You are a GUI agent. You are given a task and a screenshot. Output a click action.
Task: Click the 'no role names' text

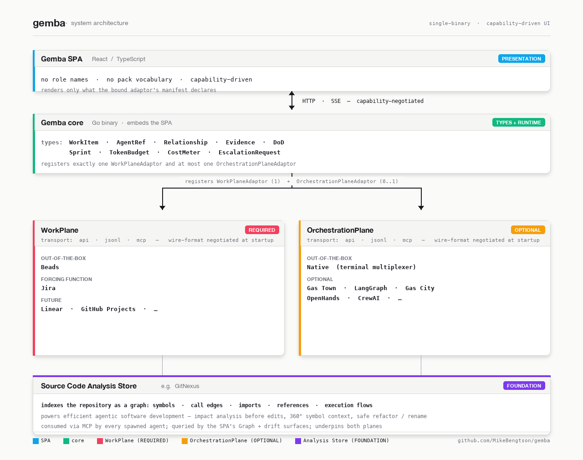click(x=65, y=79)
